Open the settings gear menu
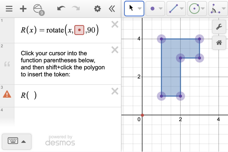The height and width of the screenshot is (152, 228). click(98, 9)
